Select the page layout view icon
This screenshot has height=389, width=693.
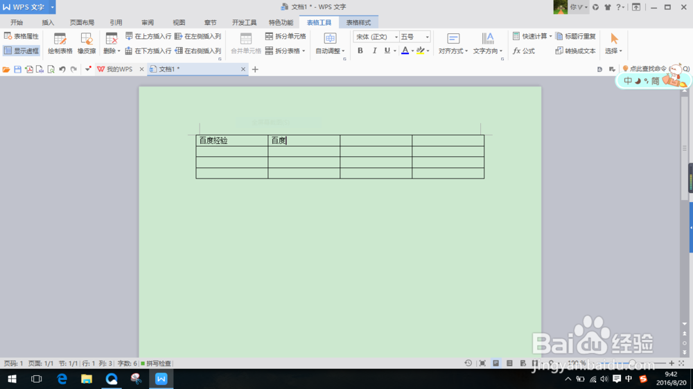[496, 363]
